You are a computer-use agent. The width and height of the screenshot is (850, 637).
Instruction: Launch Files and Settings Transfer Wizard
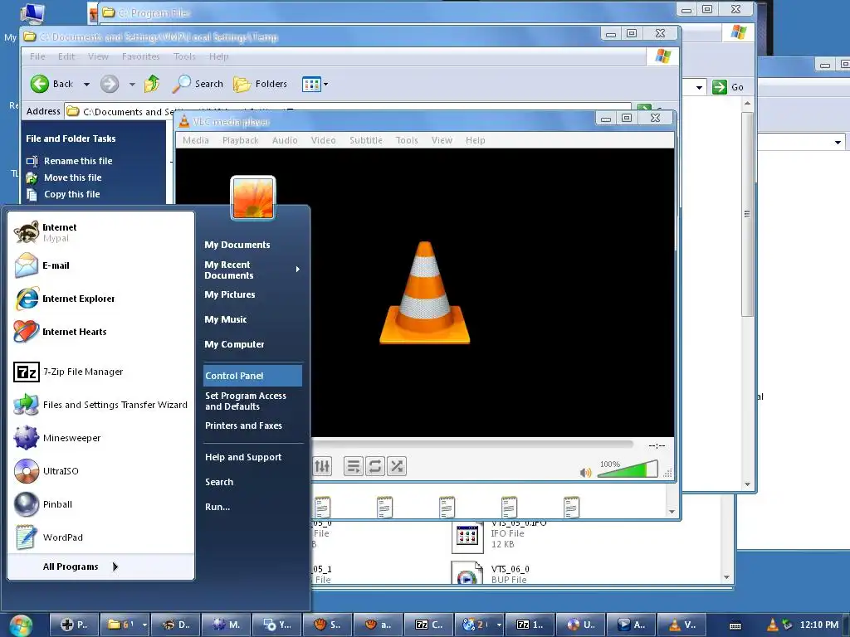pyautogui.click(x=100, y=405)
